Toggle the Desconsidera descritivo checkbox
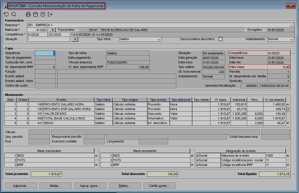The image size is (299, 193). (220, 39)
